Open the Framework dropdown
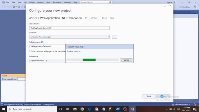The image size is (199, 112). coord(47,61)
